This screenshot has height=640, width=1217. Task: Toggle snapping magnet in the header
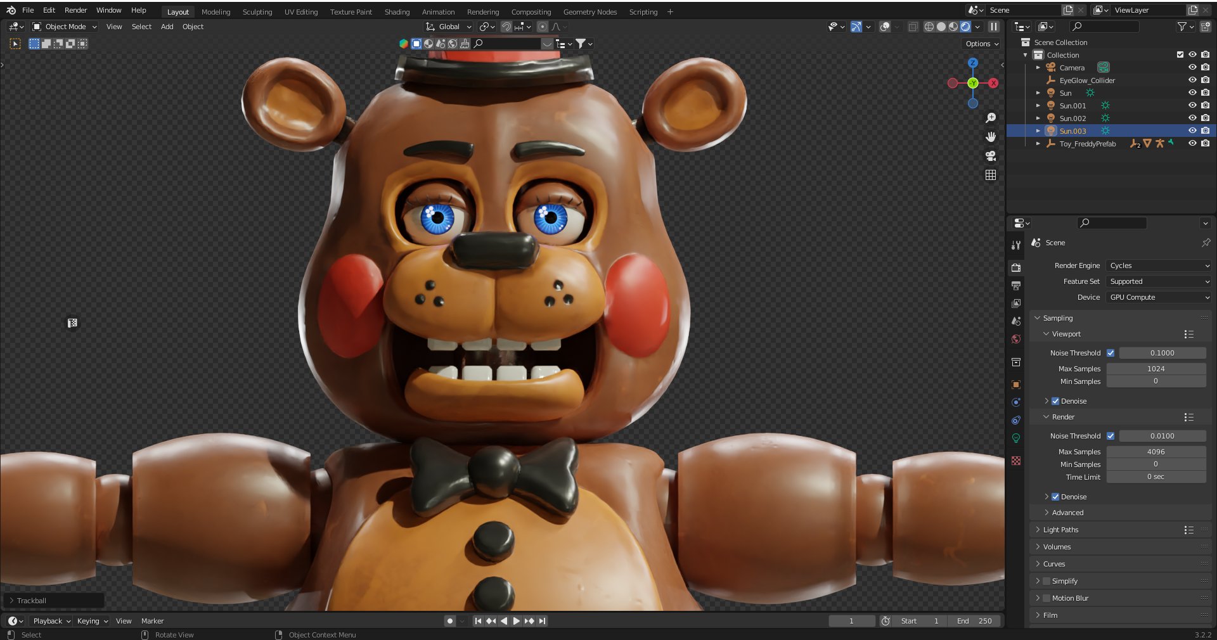click(506, 27)
